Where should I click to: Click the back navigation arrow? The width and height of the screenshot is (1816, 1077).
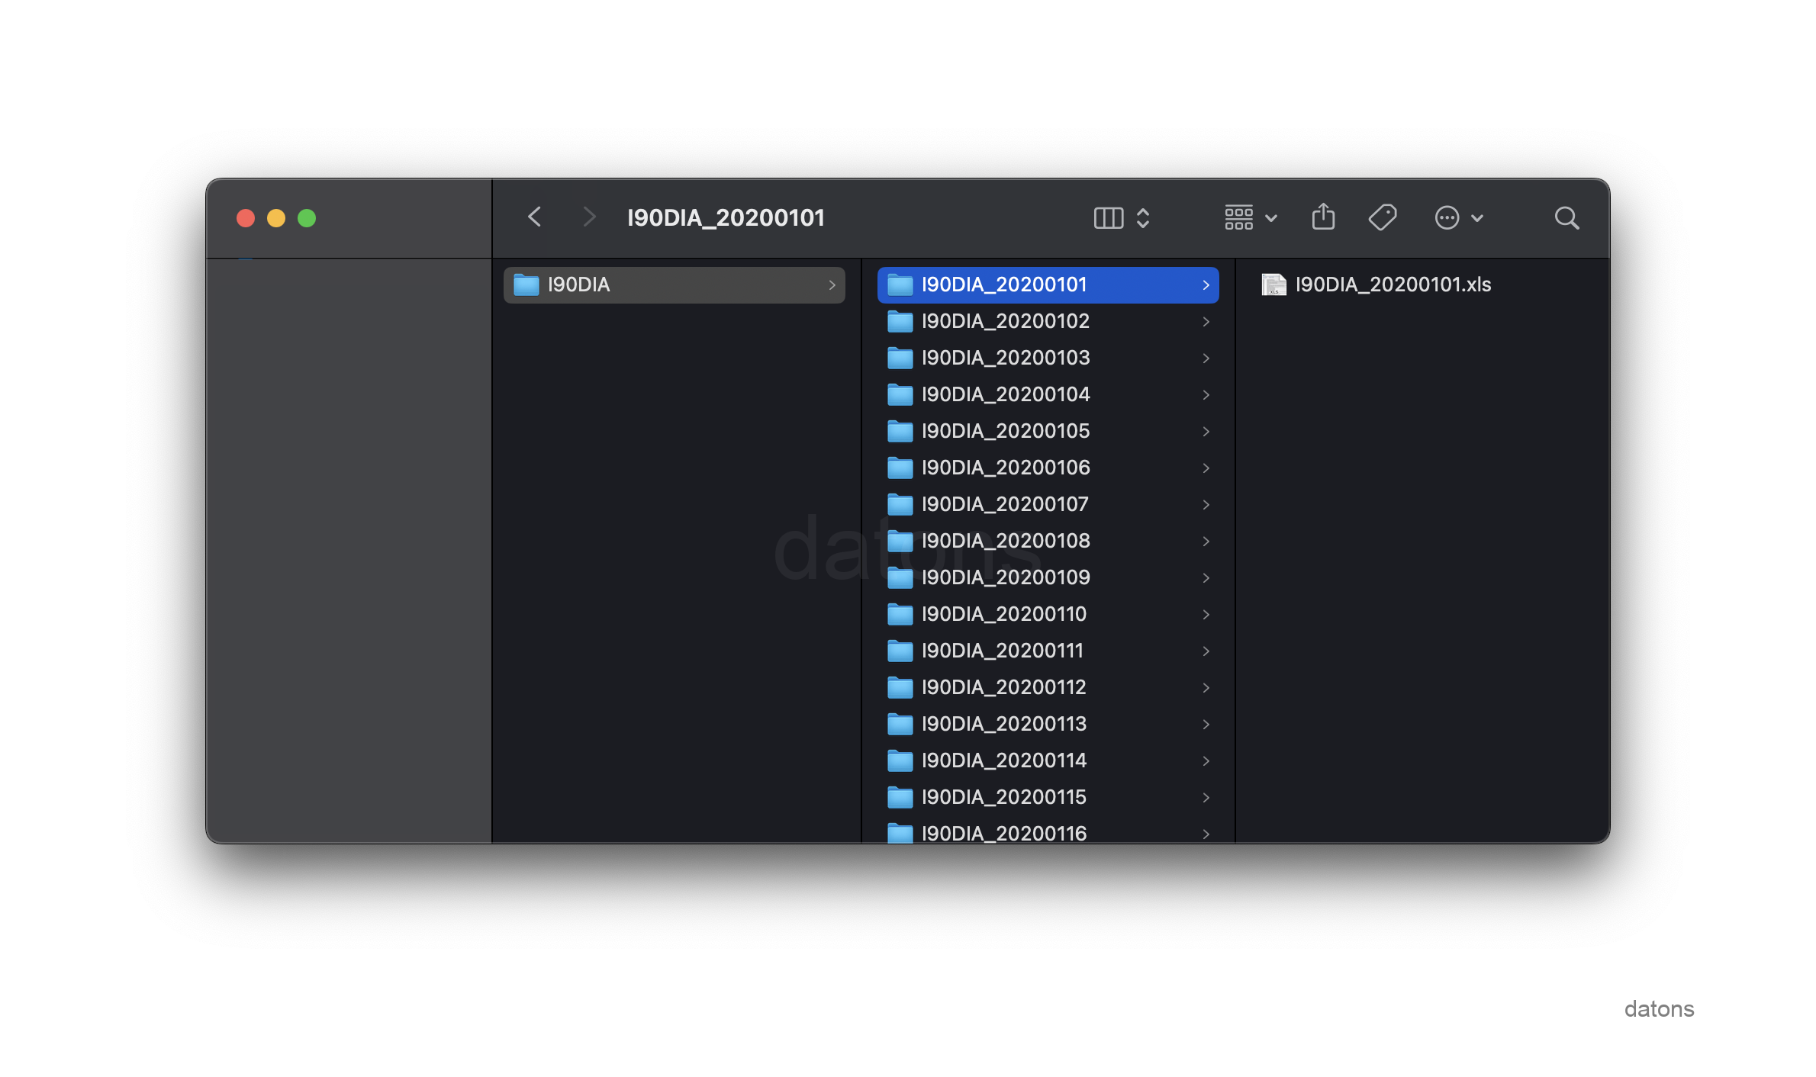535,217
